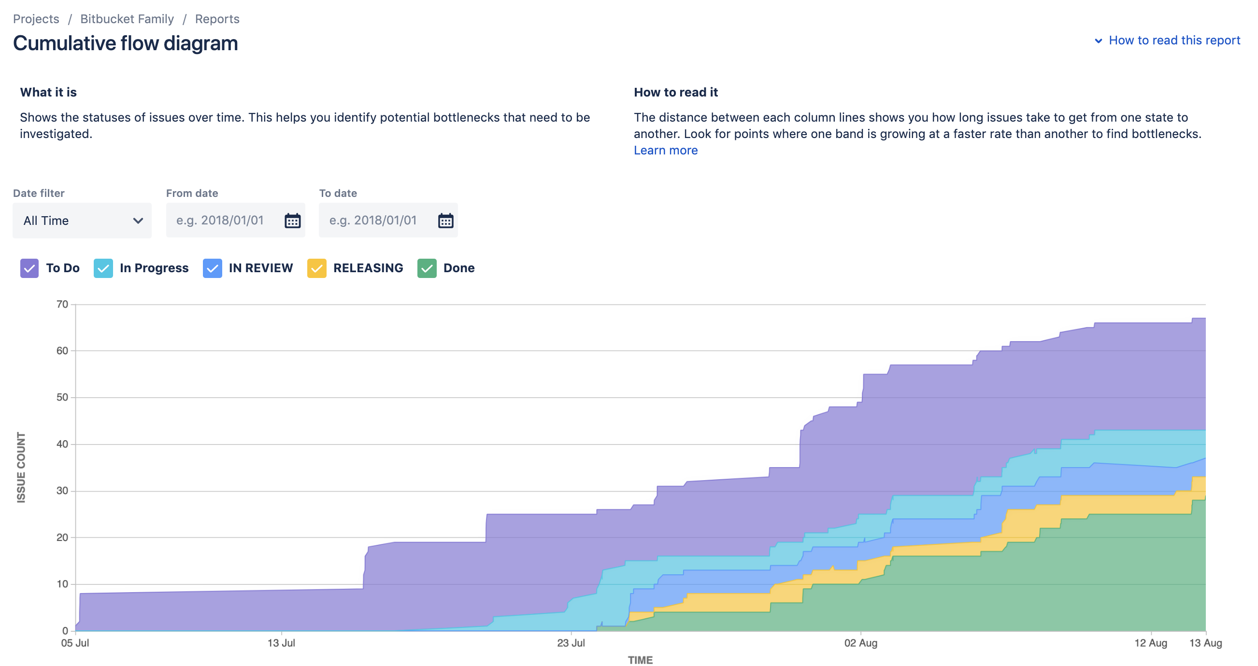Click the 13 Aug time axis label
The width and height of the screenshot is (1258, 666).
point(1205,643)
